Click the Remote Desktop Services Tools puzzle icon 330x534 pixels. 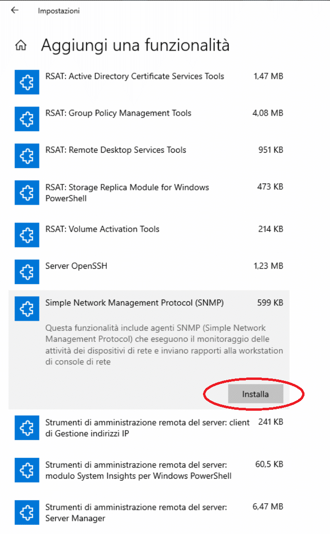coord(27,156)
